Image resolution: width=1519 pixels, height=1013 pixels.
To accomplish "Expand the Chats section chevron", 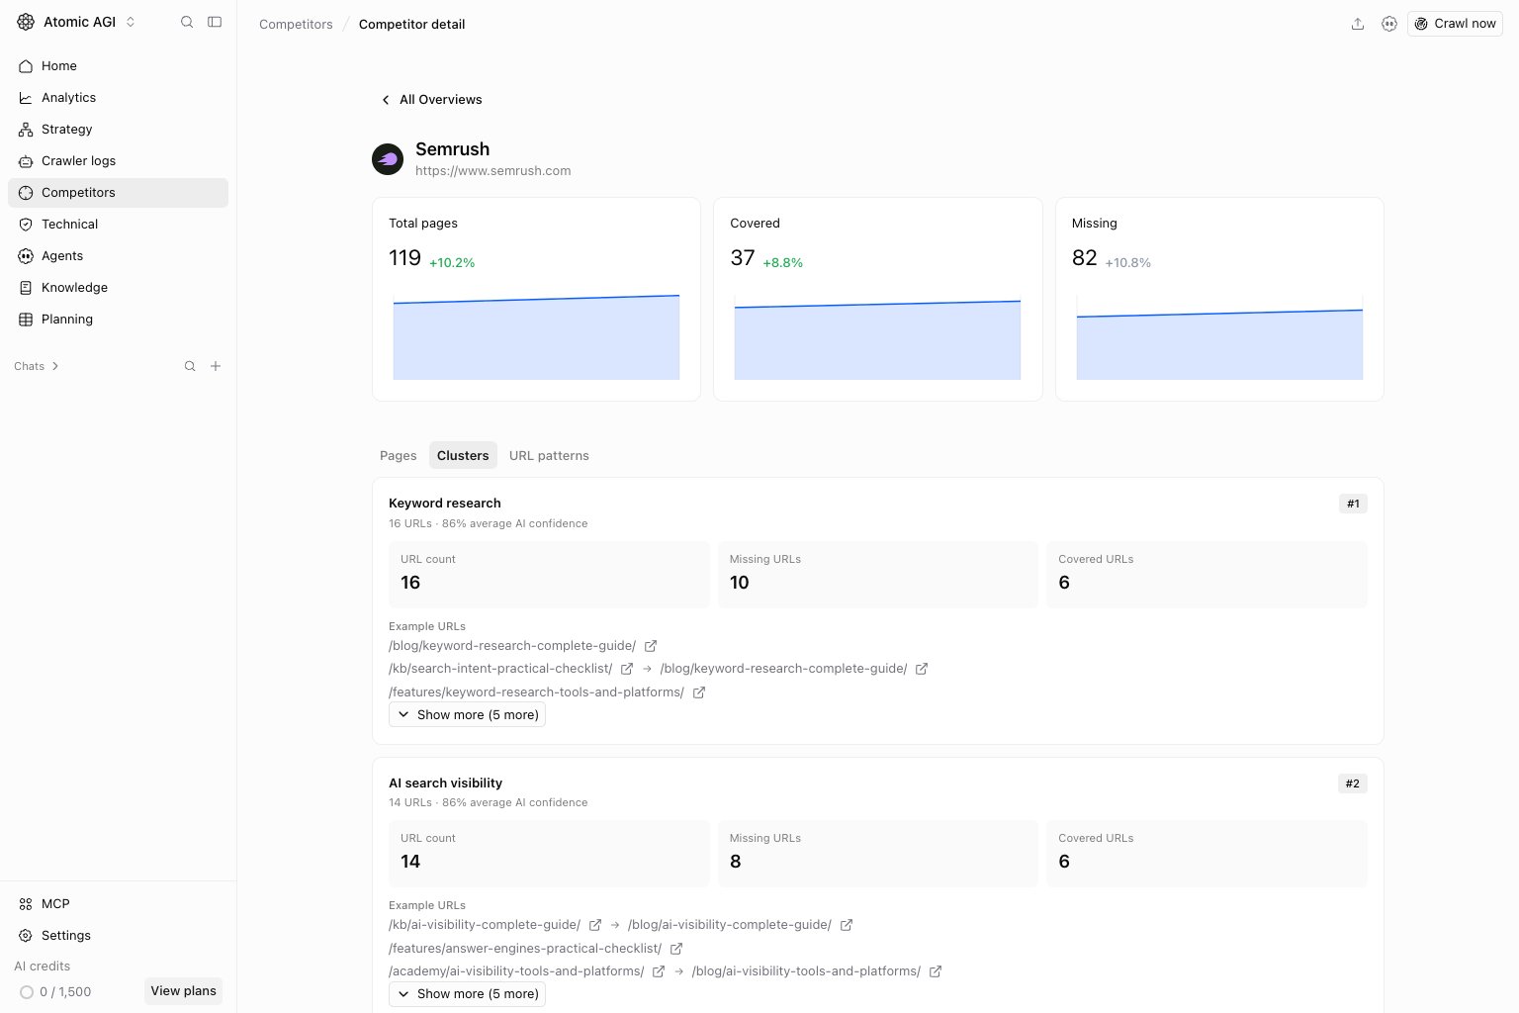I will (x=55, y=366).
